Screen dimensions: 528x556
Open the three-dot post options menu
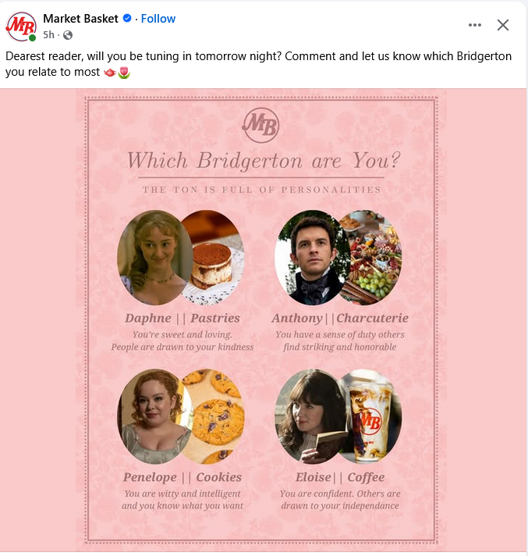click(475, 25)
